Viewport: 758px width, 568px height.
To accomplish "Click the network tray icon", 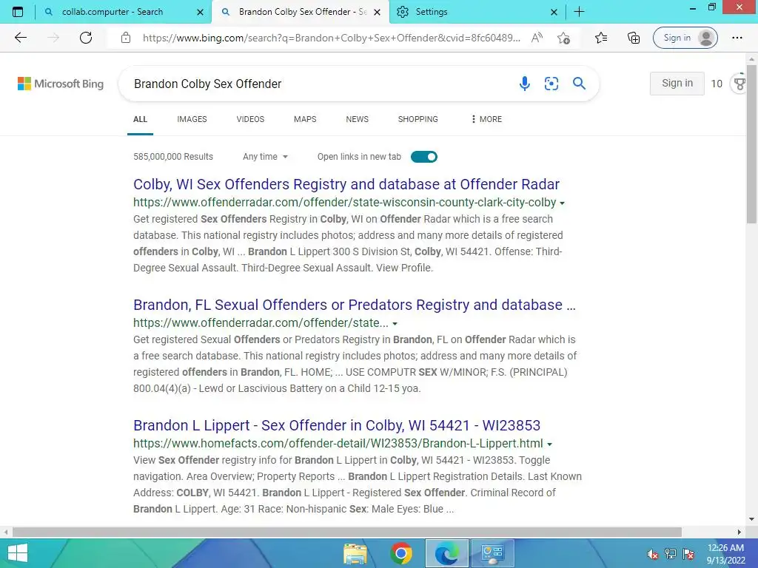I will click(x=671, y=554).
